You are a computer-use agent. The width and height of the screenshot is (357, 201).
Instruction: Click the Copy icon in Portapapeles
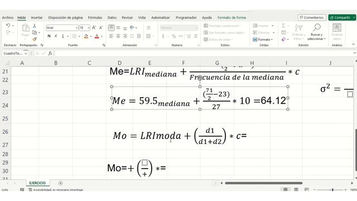pos(35,32)
